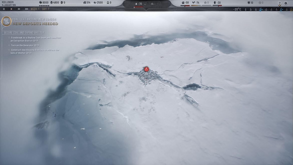Click the shield icon showing 10
The image size is (293, 165).
(x=249, y=3)
